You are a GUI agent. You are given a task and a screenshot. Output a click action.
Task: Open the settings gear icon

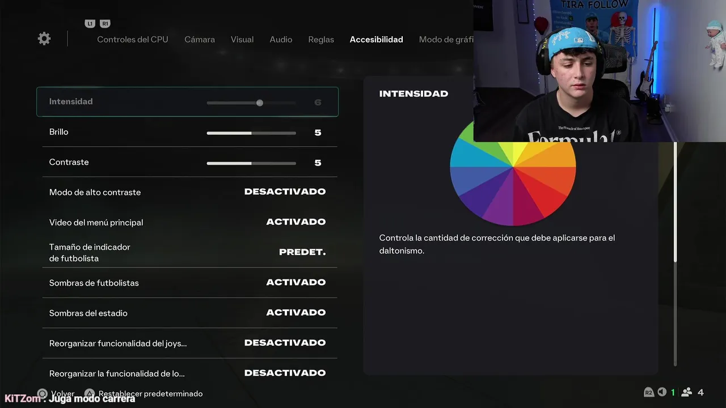44,39
